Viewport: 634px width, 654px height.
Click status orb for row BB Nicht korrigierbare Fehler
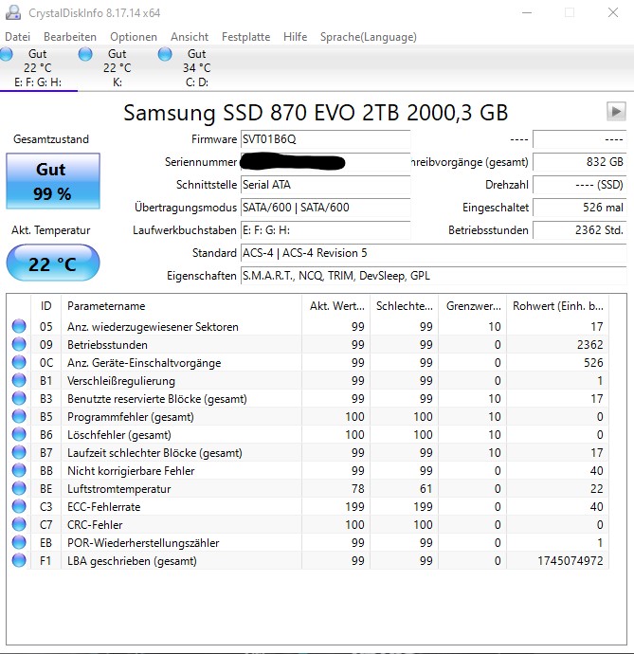coord(19,470)
